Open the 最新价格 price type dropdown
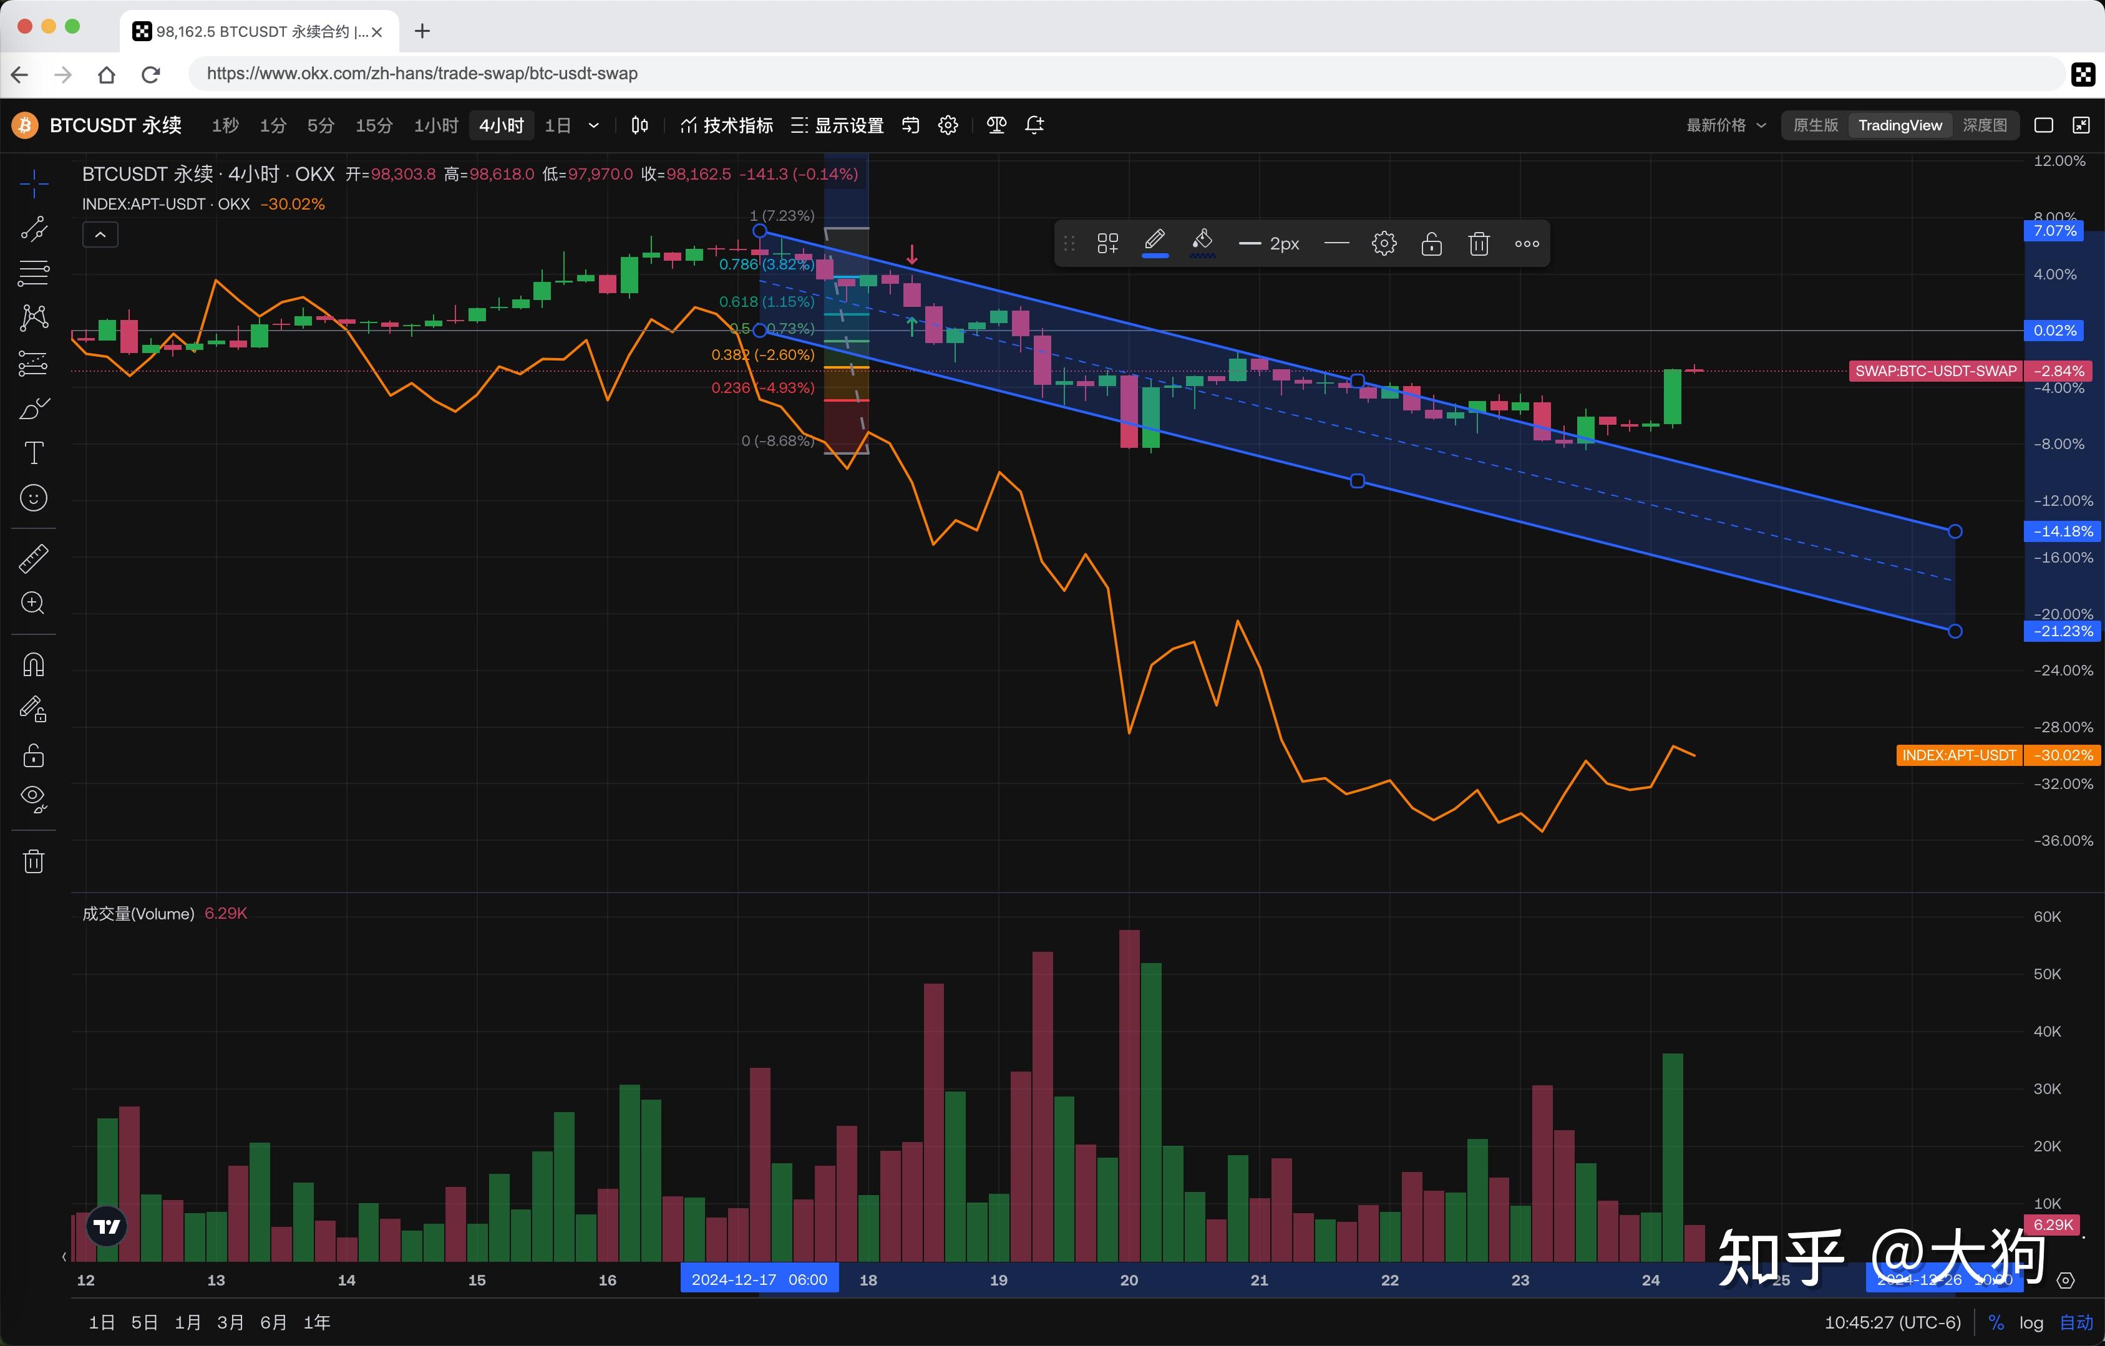This screenshot has height=1346, width=2105. point(1726,125)
